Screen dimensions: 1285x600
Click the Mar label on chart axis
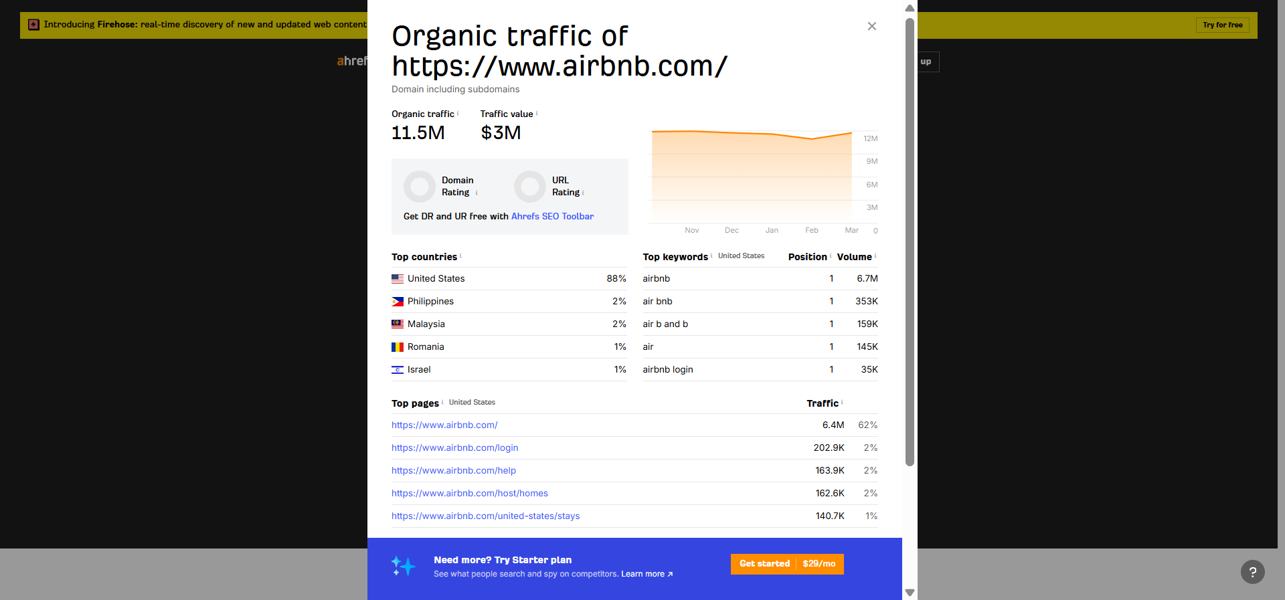(x=851, y=230)
